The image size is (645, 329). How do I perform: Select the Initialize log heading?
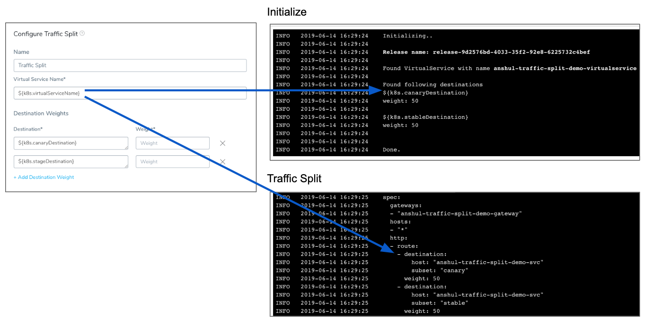click(287, 12)
